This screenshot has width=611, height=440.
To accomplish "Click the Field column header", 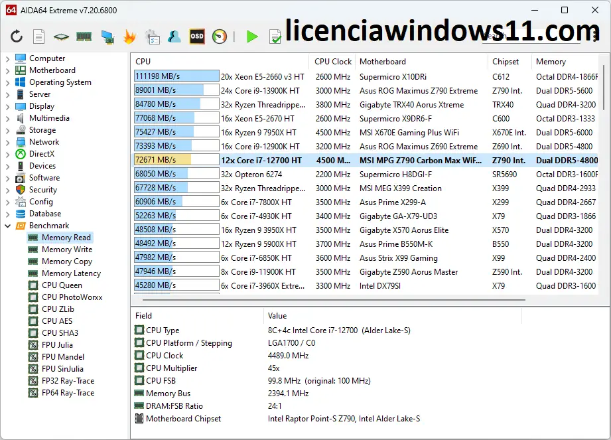I will click(x=198, y=316).
